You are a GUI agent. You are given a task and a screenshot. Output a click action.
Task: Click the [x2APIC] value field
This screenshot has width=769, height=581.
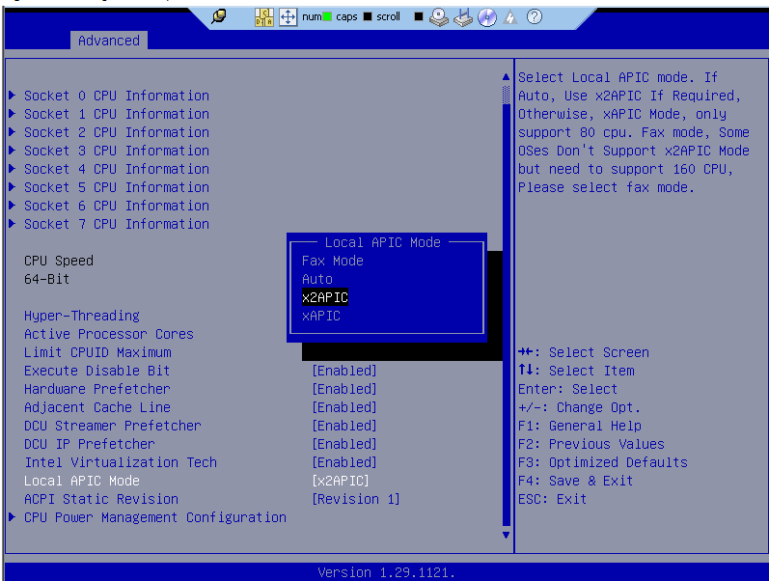(x=341, y=481)
